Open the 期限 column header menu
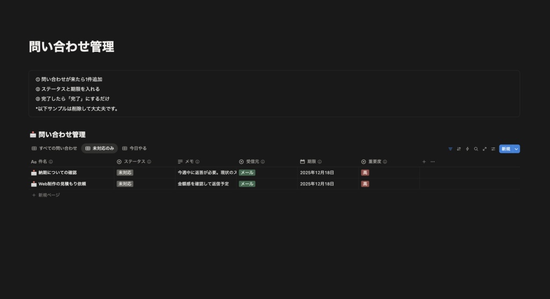Image resolution: width=550 pixels, height=299 pixels. point(311,162)
